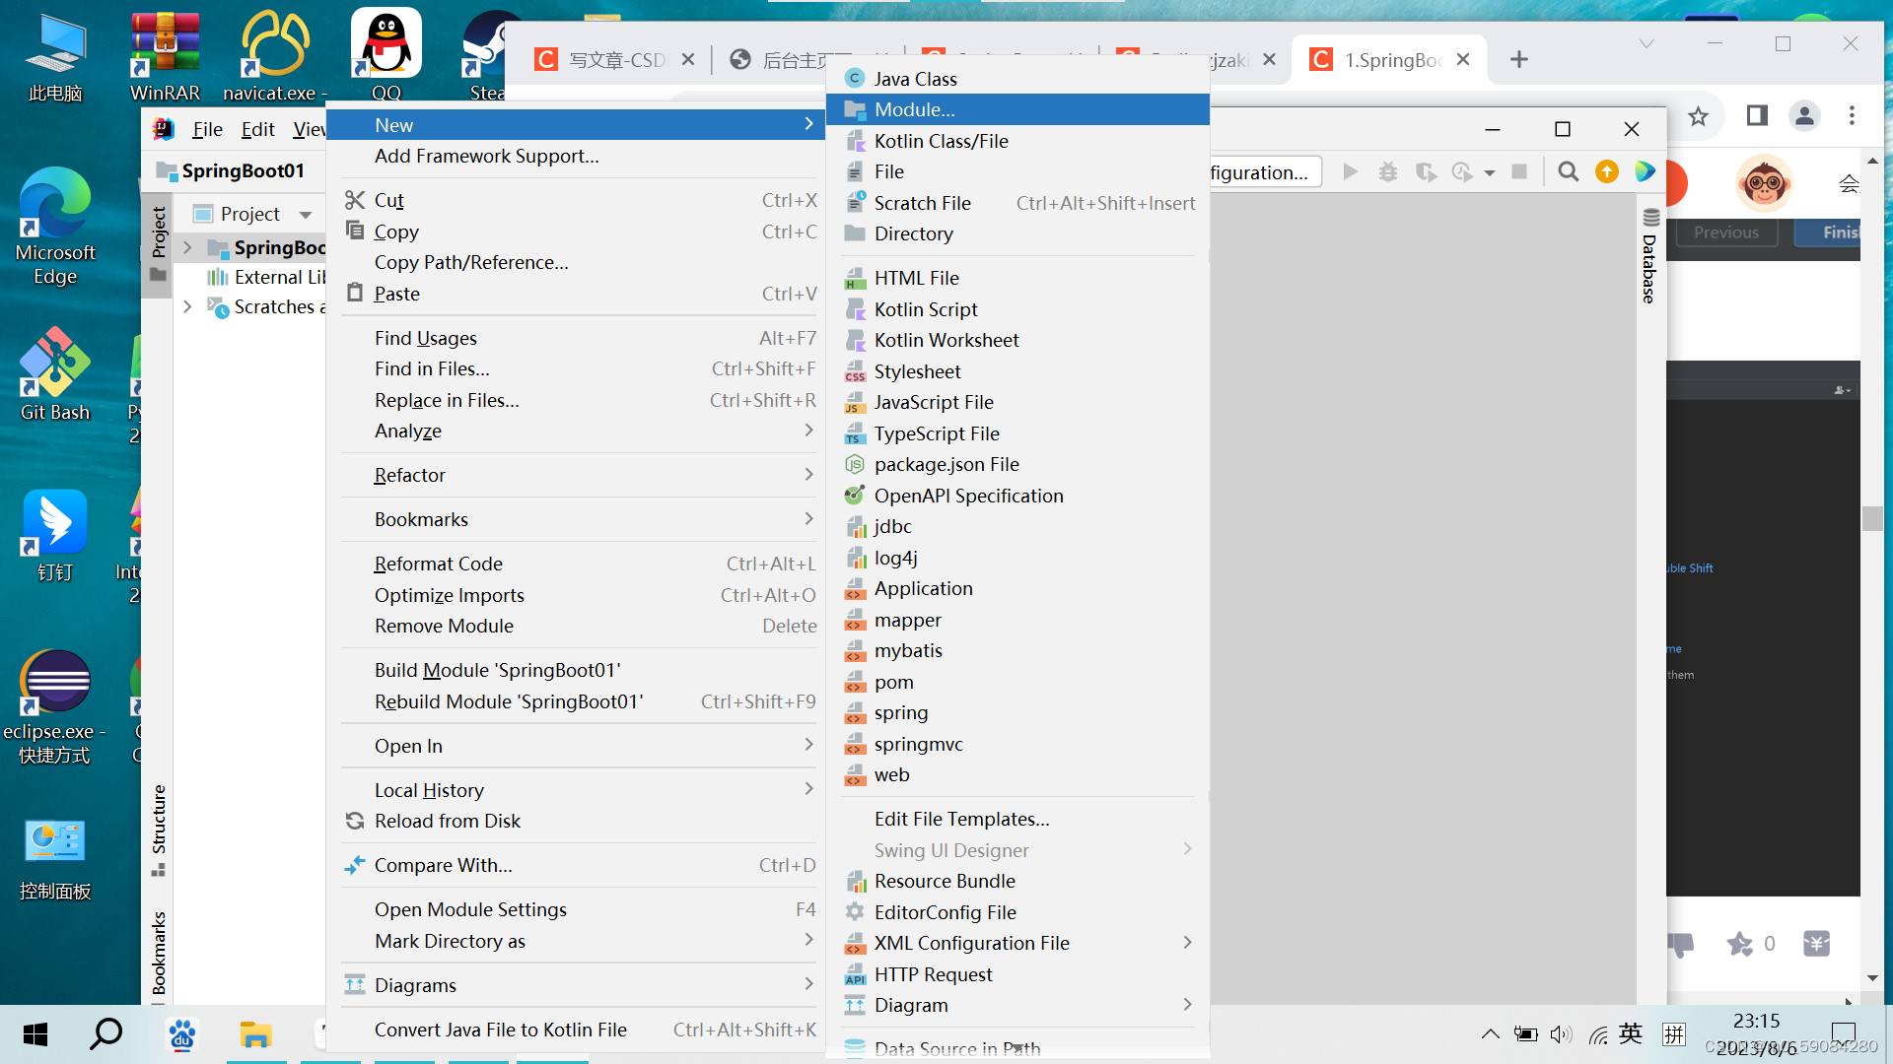Screen dimensions: 1893x1064
Task: Open Search Everywhere magnifier icon
Action: (x=1568, y=172)
